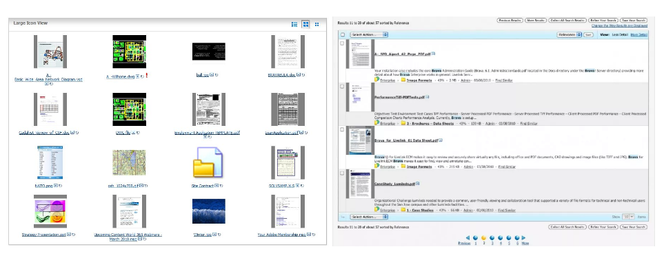Open the Site Contract link
The image size is (664, 258).
coord(203,185)
